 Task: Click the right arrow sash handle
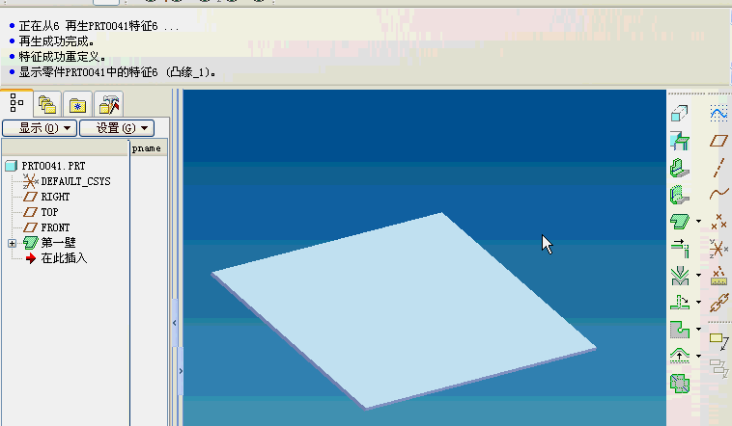click(181, 371)
